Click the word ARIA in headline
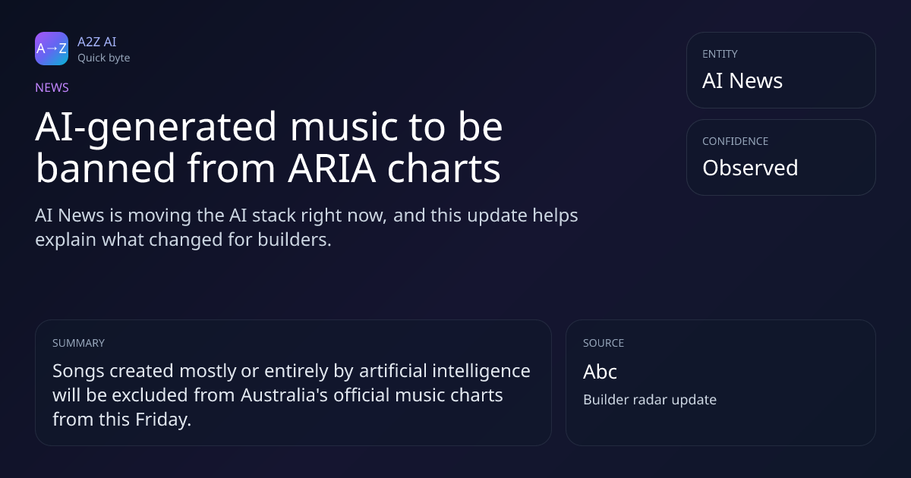The image size is (911, 478). click(332, 169)
